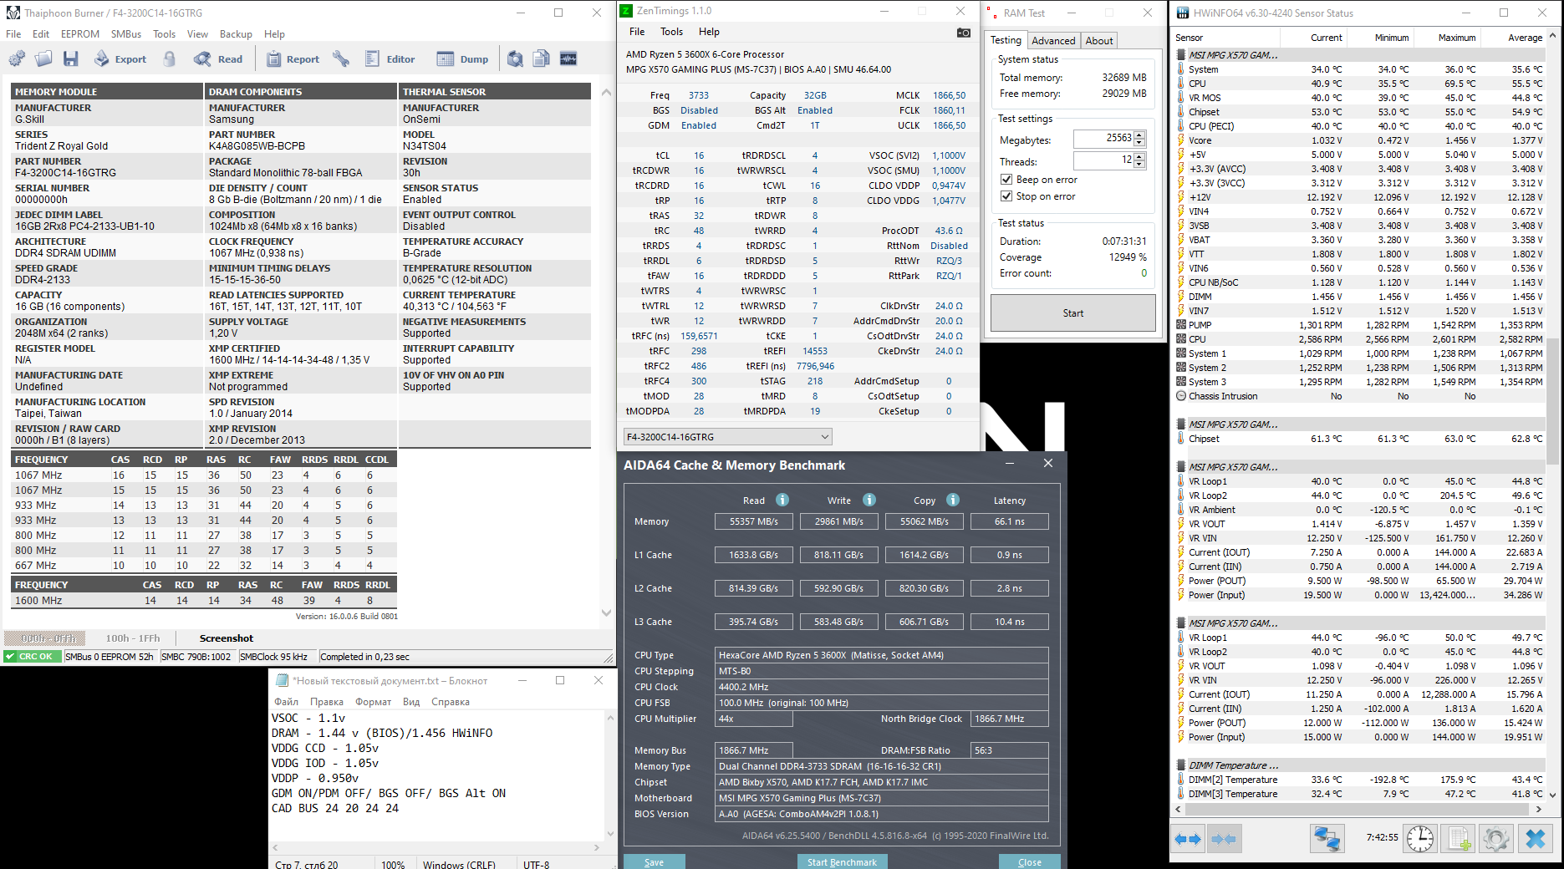Open the Report view in Thaiphoon Burner

tap(293, 58)
